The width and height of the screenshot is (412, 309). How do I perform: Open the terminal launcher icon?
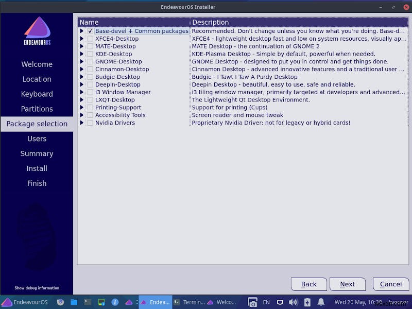[87, 302]
